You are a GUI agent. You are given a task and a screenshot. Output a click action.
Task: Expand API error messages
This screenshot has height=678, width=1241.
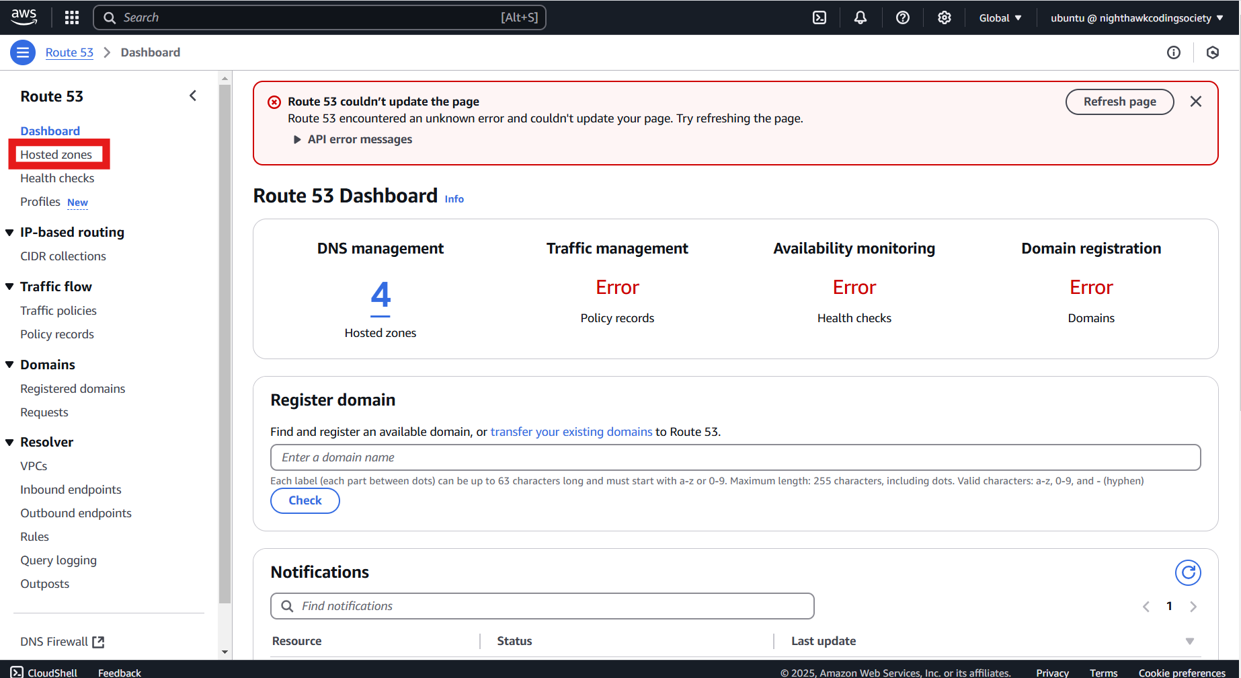coord(353,139)
